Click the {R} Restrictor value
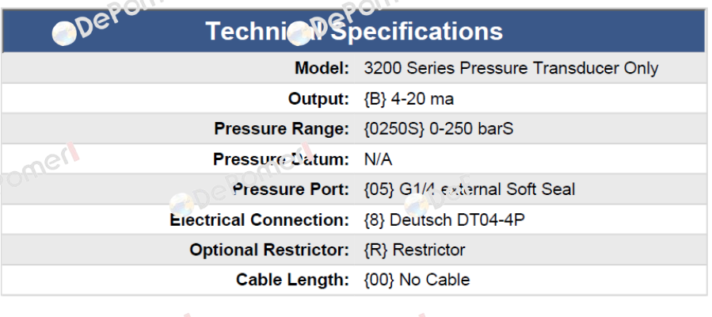 coord(414,250)
